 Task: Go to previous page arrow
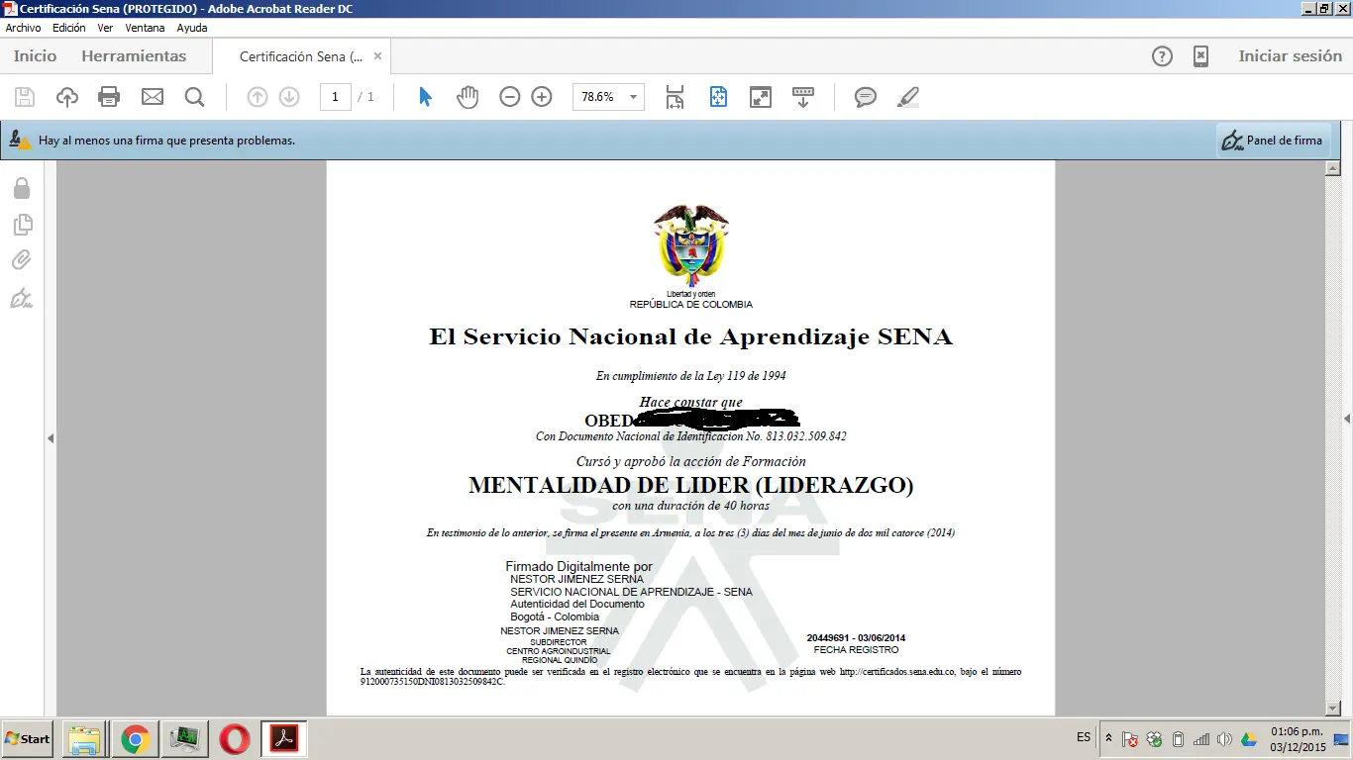pyautogui.click(x=258, y=97)
